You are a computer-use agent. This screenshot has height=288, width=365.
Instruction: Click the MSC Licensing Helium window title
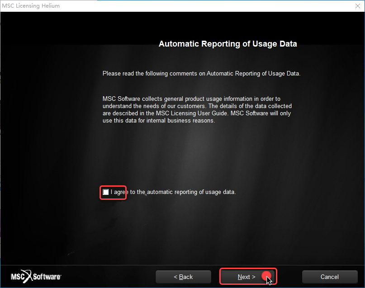click(x=31, y=6)
